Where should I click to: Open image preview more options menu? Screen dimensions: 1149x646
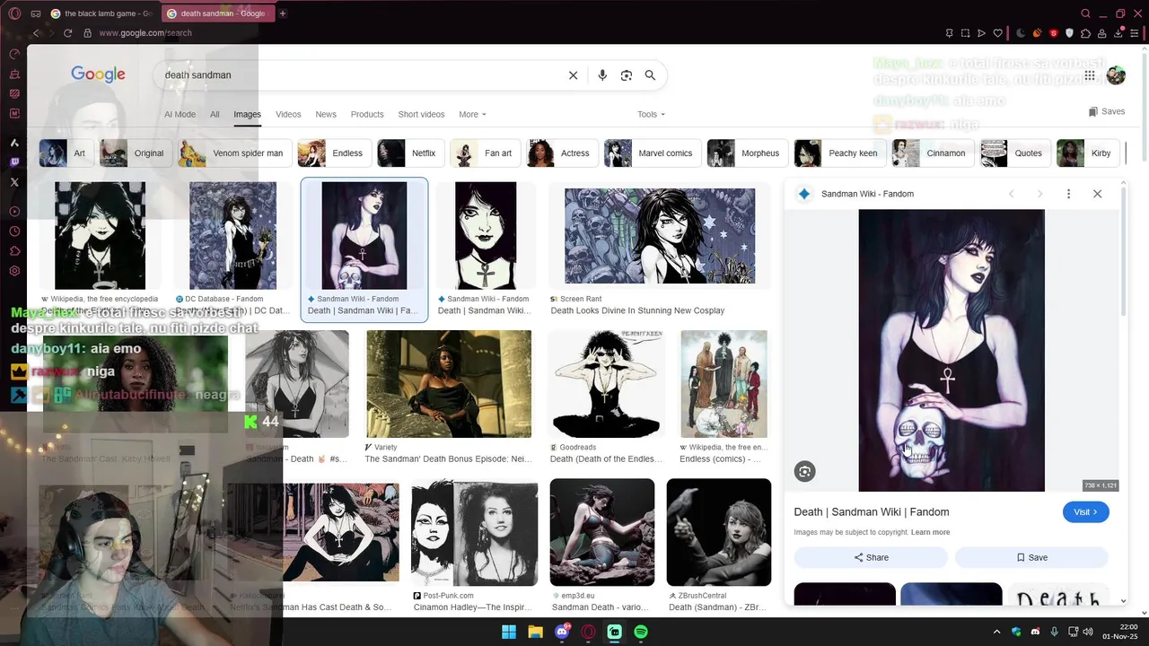click(x=1068, y=194)
